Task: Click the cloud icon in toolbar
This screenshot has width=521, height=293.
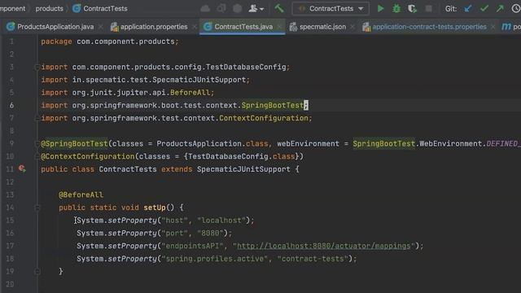Action: click(x=205, y=9)
